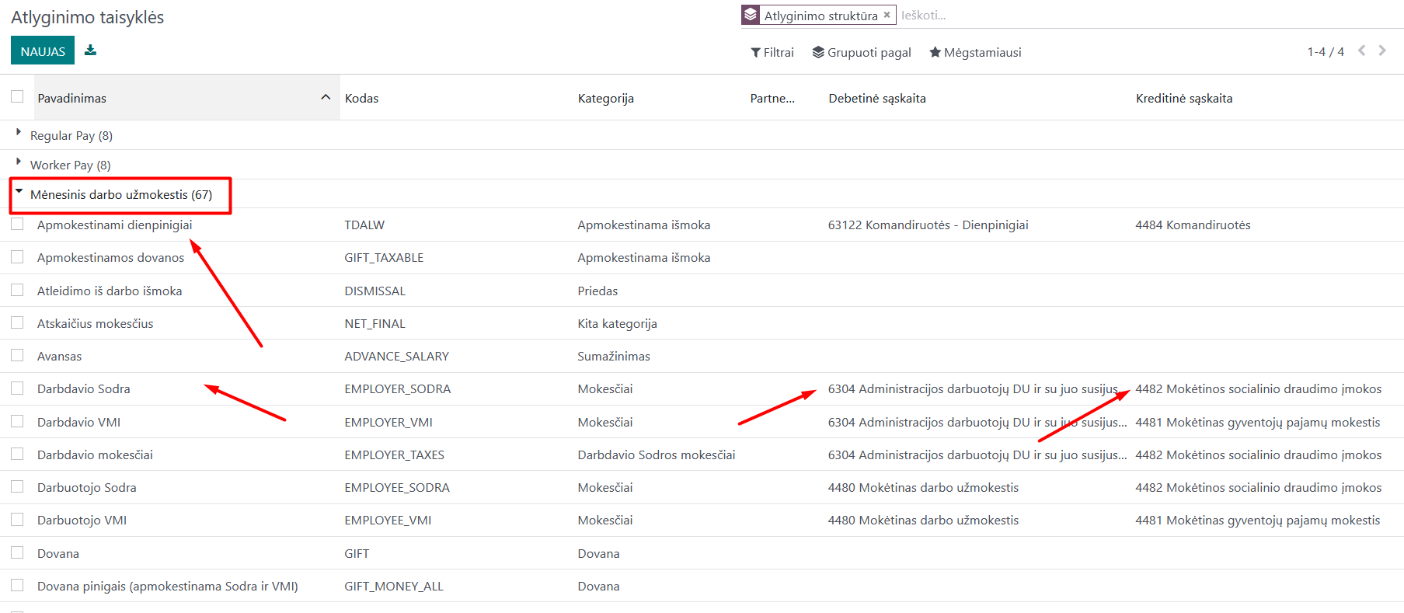Viewport: 1404px width, 613px height.
Task: Click the GIFT_MONEY_ALL code cell
Action: coord(393,586)
